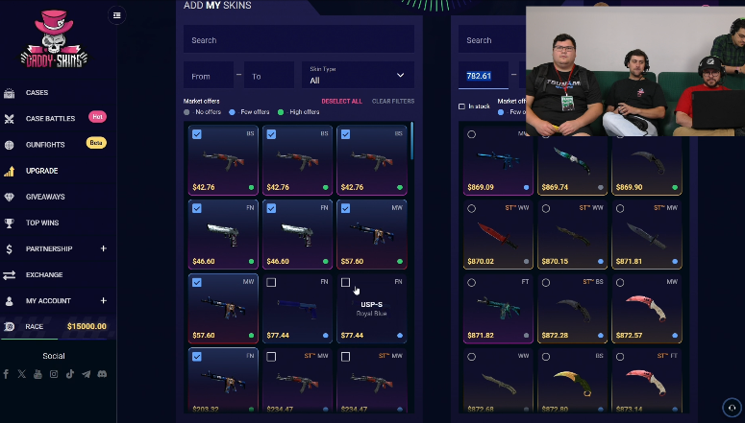This screenshot has width=745, height=423.
Task: Open the Facebook social icon
Action: 6,374
